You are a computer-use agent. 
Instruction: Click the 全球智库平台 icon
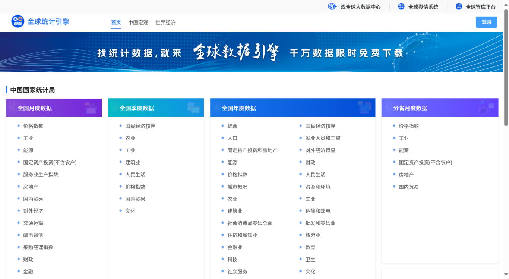click(x=459, y=7)
